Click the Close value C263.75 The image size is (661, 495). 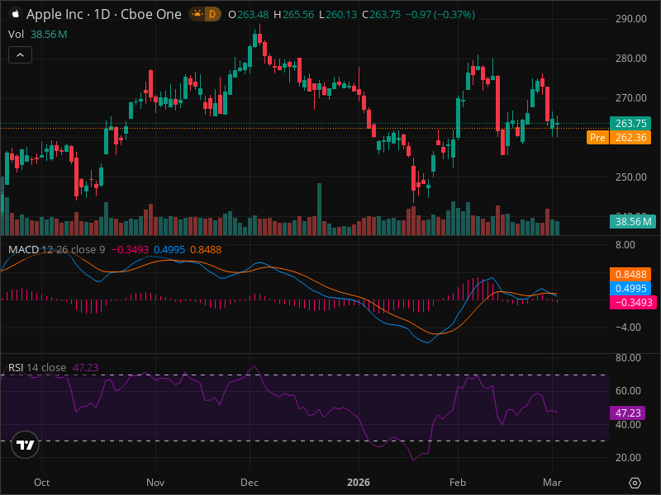click(382, 15)
